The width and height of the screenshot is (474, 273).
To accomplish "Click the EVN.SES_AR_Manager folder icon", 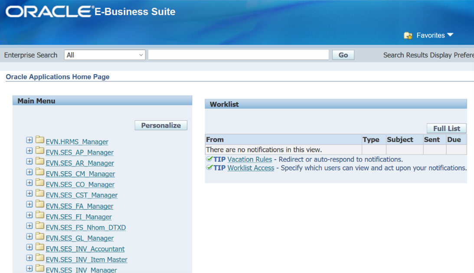I will pos(39,161).
